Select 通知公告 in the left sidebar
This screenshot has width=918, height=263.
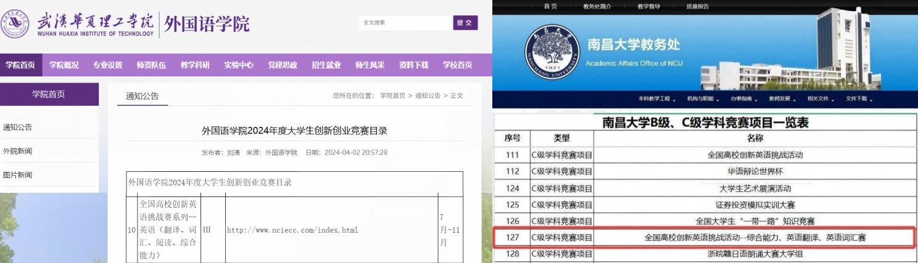coord(17,127)
